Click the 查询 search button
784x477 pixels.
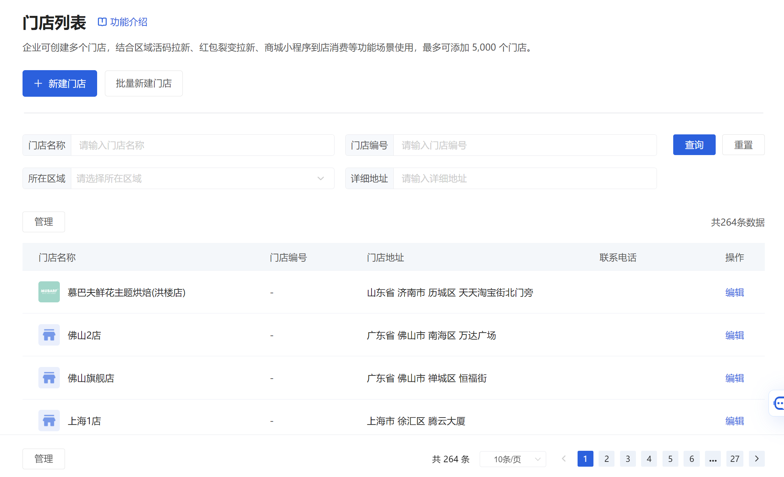click(x=694, y=145)
